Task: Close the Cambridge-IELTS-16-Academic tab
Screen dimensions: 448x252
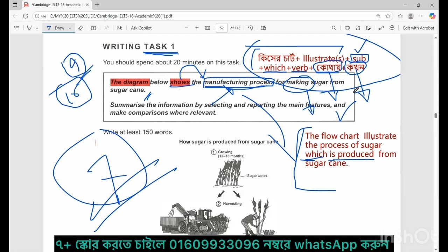Action: 87,5
